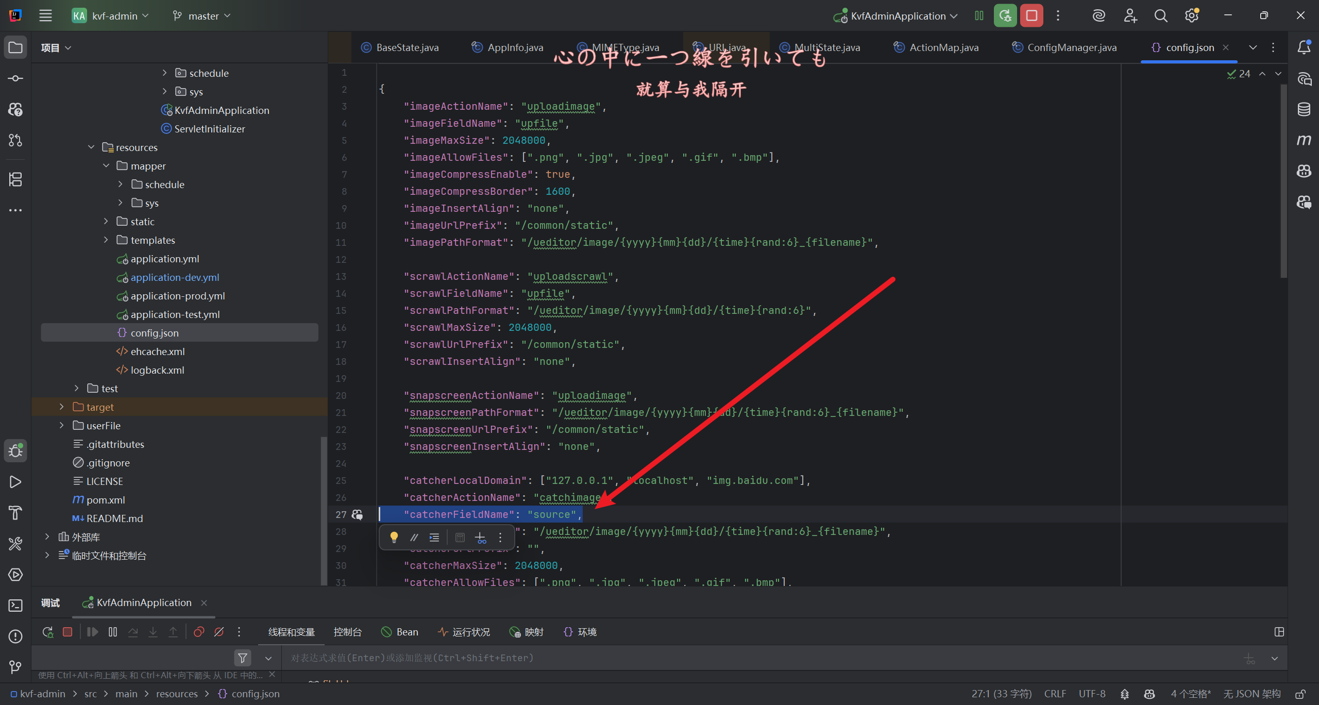Image resolution: width=1319 pixels, height=705 pixels.
Task: Open the Debug tool window bug icon
Action: (15, 451)
